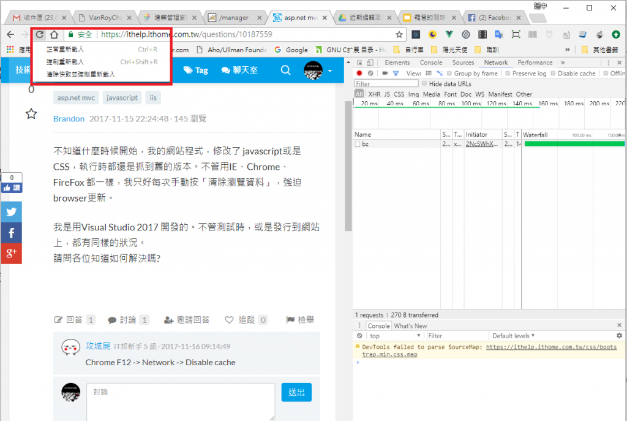The width and height of the screenshot is (627, 421).
Task: Open the user avatar dropdown arrow
Action: tap(330, 71)
